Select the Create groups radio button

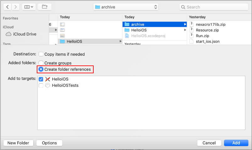click(x=41, y=63)
